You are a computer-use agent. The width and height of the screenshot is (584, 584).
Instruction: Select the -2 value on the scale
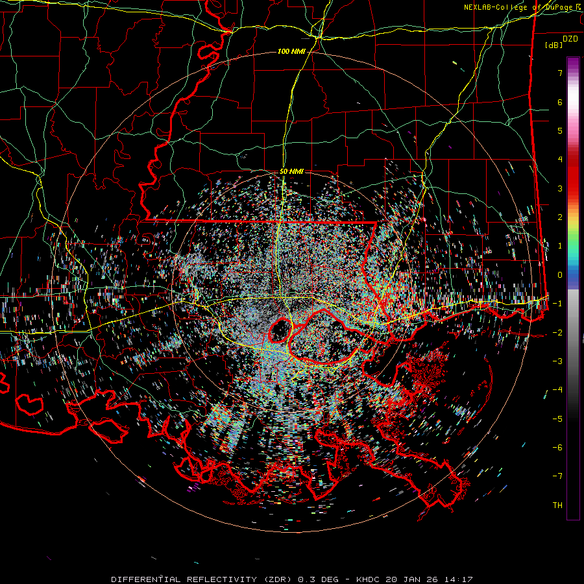coord(557,333)
